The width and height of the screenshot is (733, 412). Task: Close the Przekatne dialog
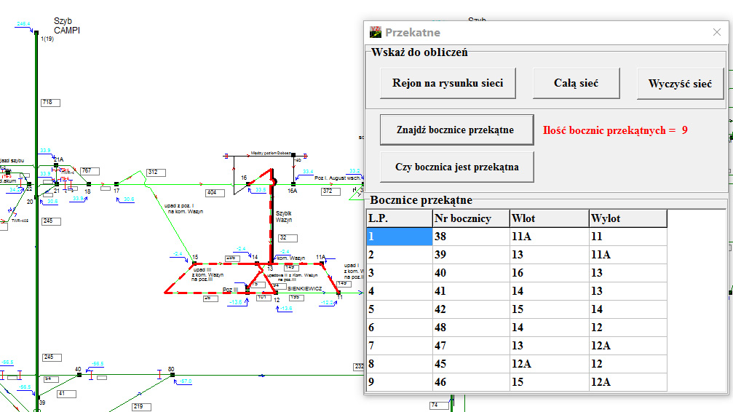(717, 32)
